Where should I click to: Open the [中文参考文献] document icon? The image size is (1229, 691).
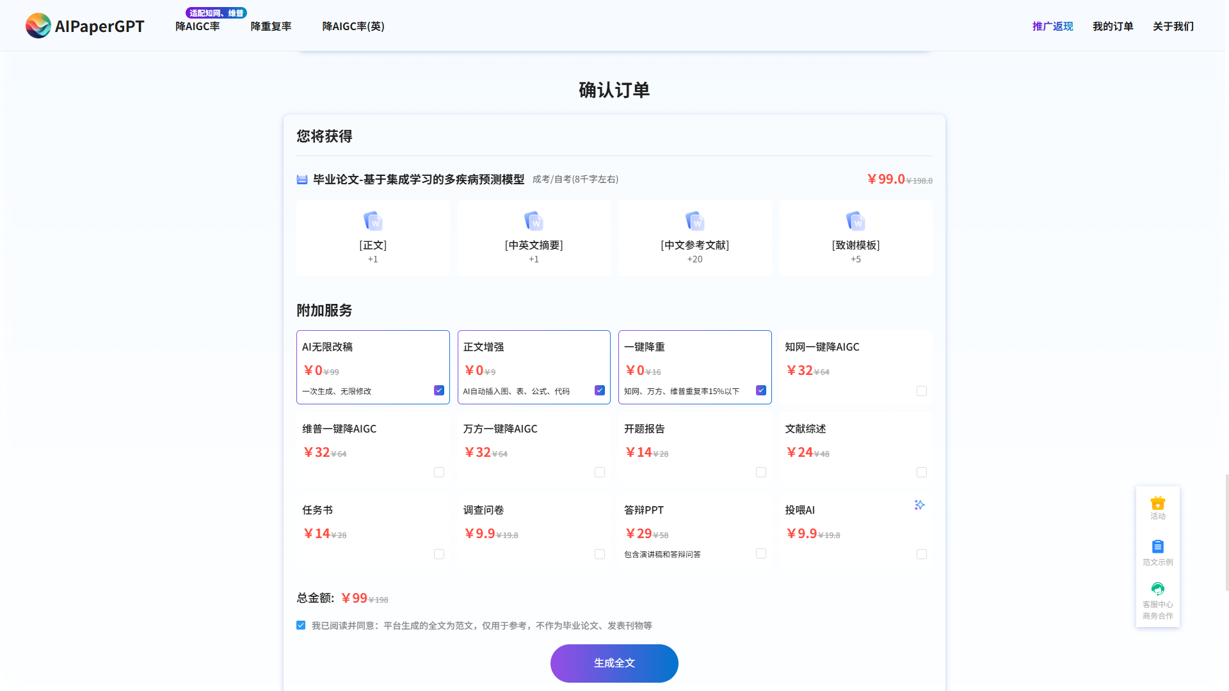click(695, 221)
